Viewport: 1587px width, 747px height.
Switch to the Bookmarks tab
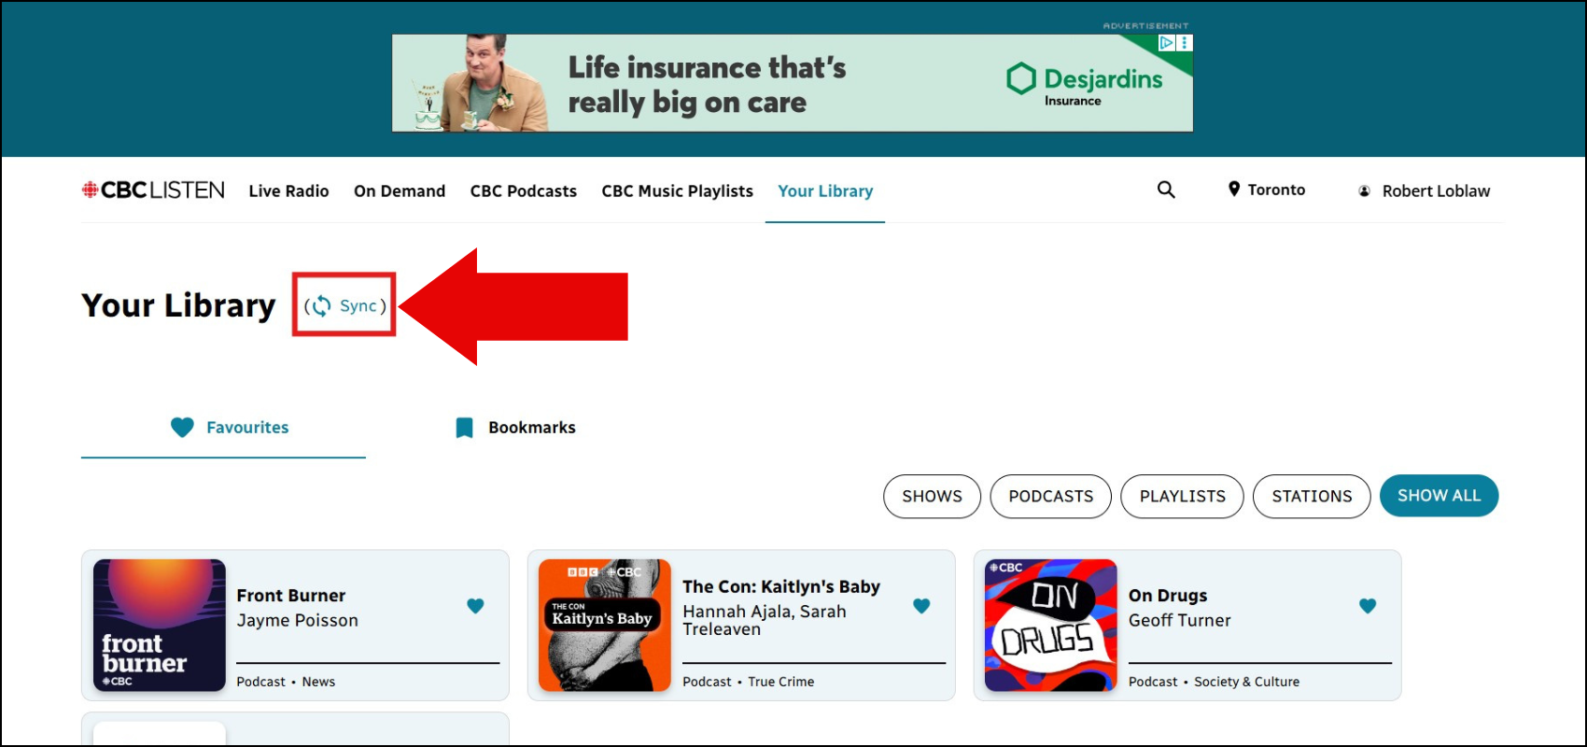point(514,428)
